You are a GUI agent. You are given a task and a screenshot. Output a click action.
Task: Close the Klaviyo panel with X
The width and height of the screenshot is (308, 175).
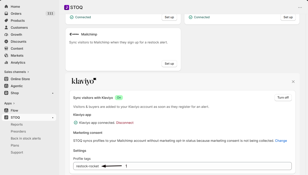[293, 82]
